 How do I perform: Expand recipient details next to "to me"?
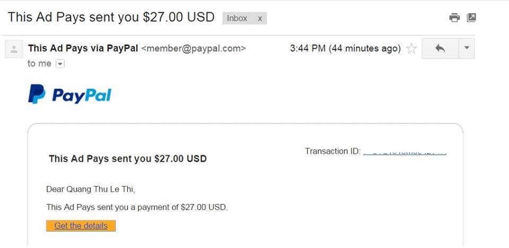click(60, 64)
